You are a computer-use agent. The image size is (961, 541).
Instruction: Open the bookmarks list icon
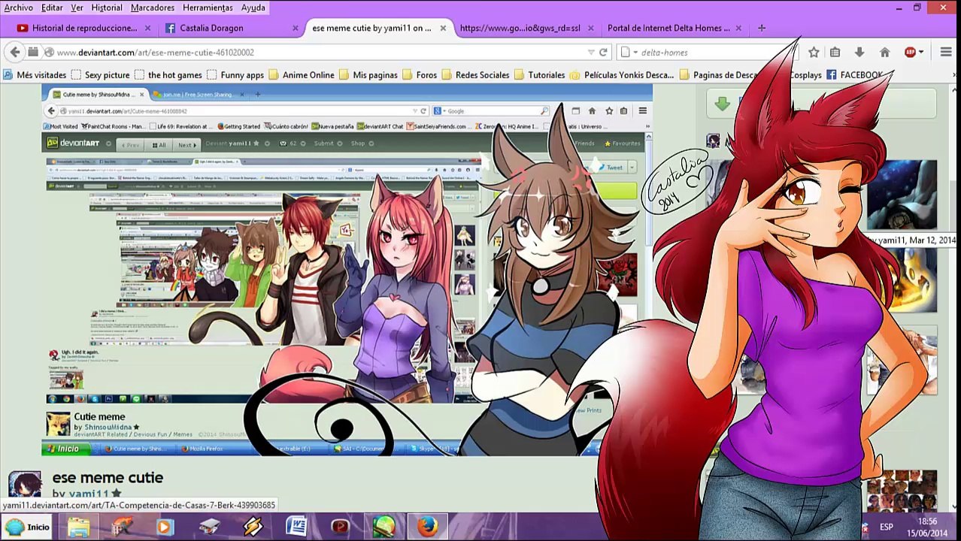point(835,53)
